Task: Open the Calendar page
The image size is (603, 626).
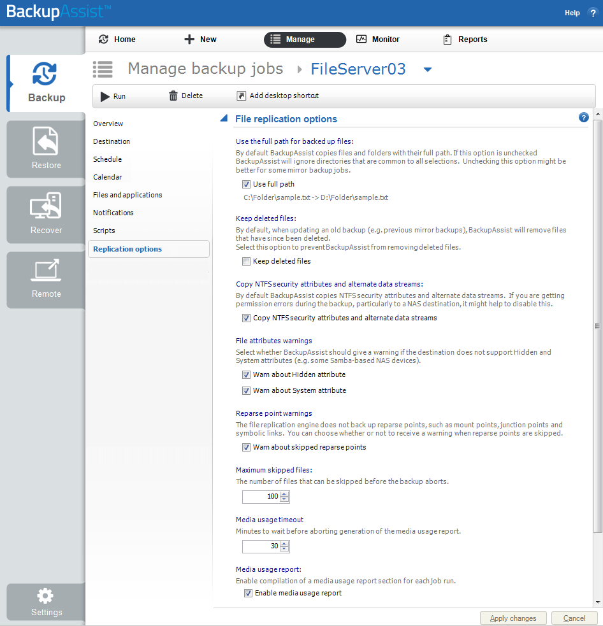Action: (x=108, y=177)
